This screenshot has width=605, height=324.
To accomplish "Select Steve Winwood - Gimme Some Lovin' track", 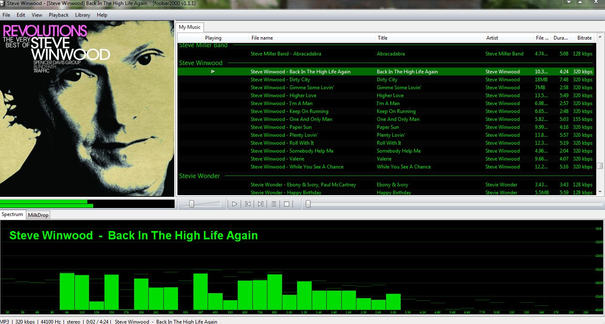I will click(386, 88).
